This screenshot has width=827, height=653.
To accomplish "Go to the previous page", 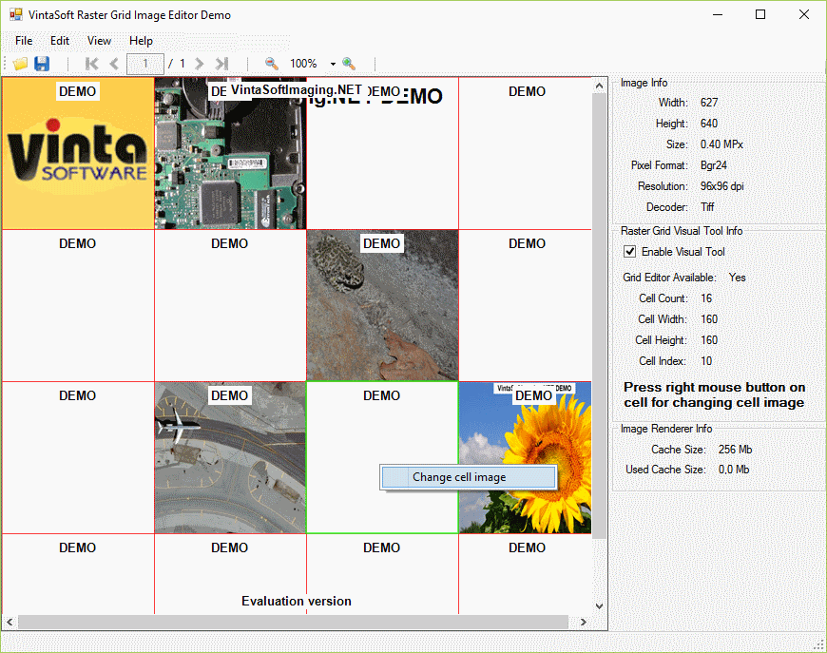I will tap(114, 64).
